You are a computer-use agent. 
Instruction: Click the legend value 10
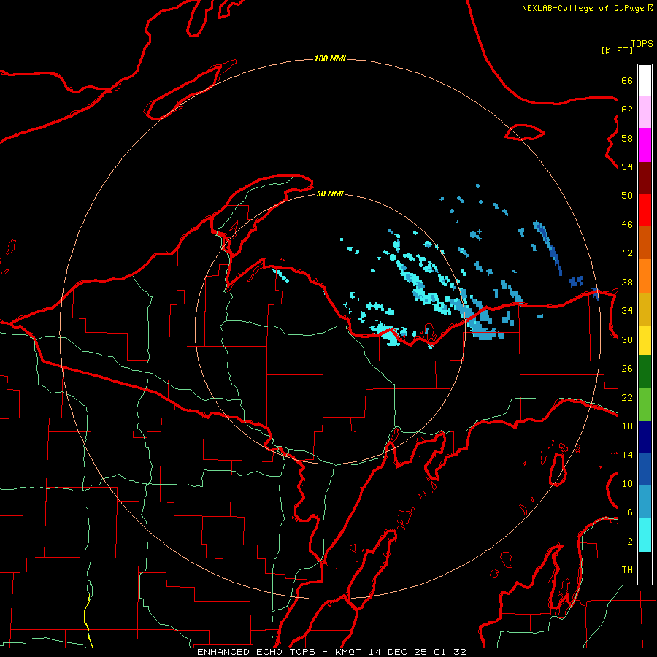click(627, 483)
